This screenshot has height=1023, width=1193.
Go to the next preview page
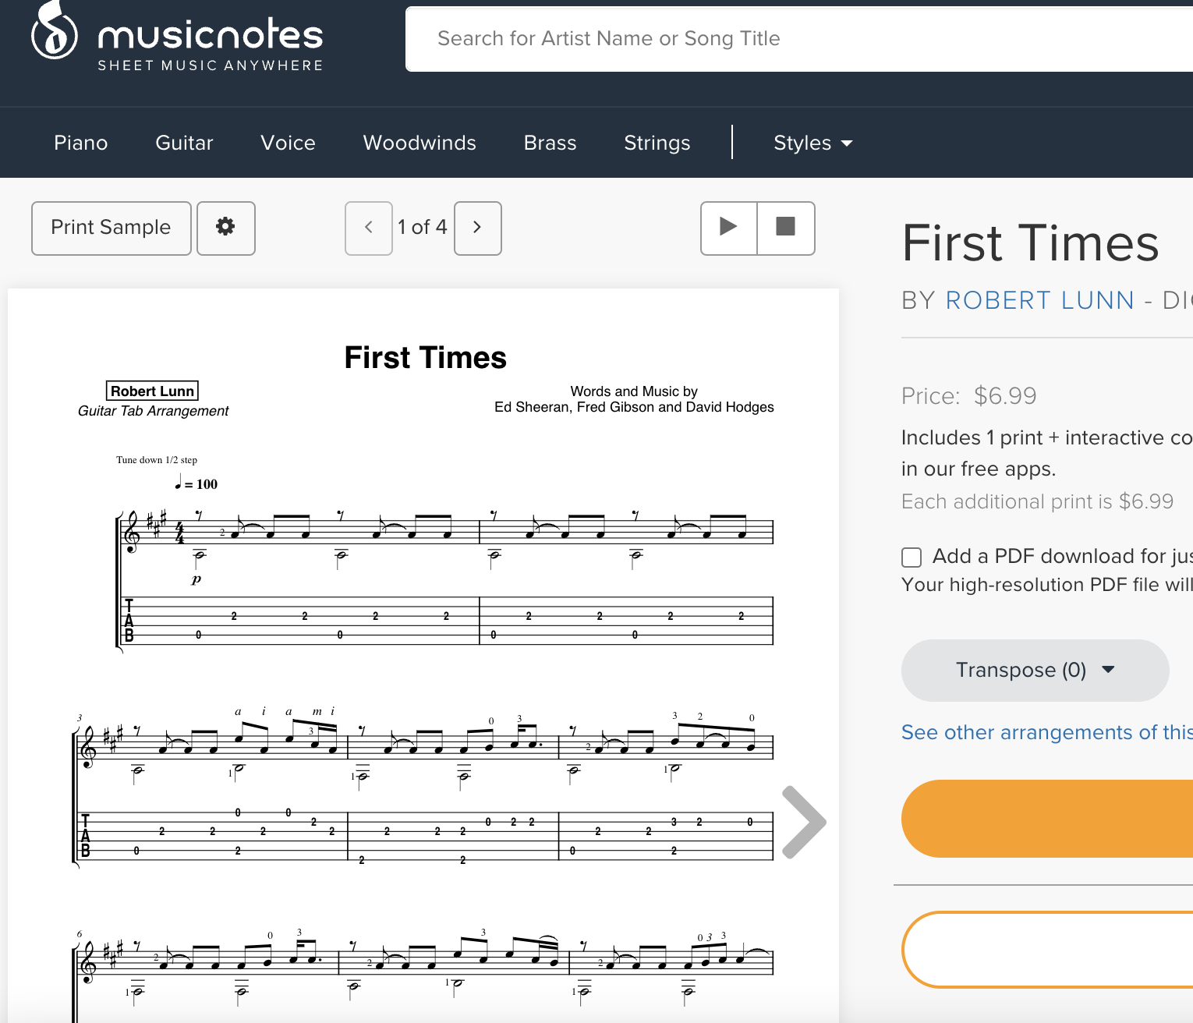pos(477,228)
